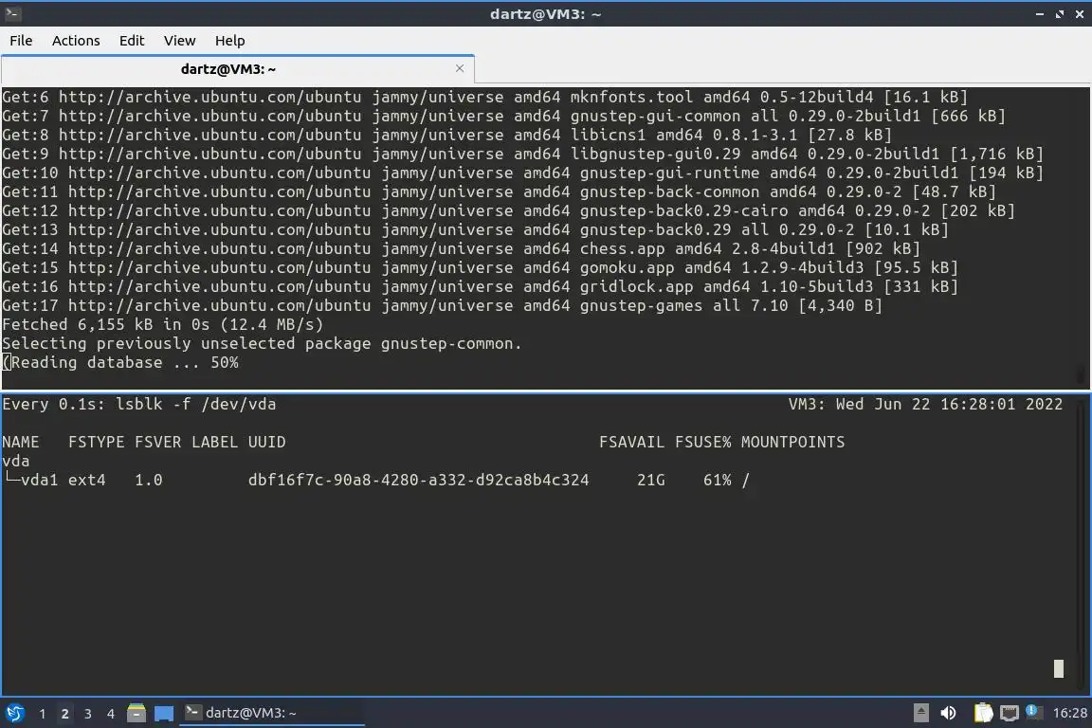Click the Get:16 gridlock.app download line

click(x=480, y=286)
